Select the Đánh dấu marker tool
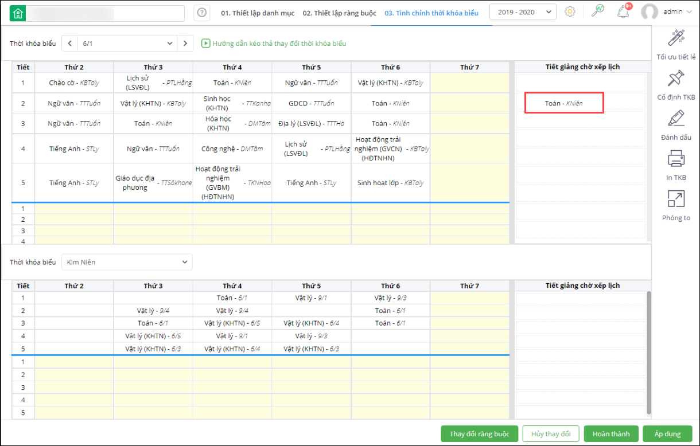This screenshot has width=700, height=446. [676, 120]
